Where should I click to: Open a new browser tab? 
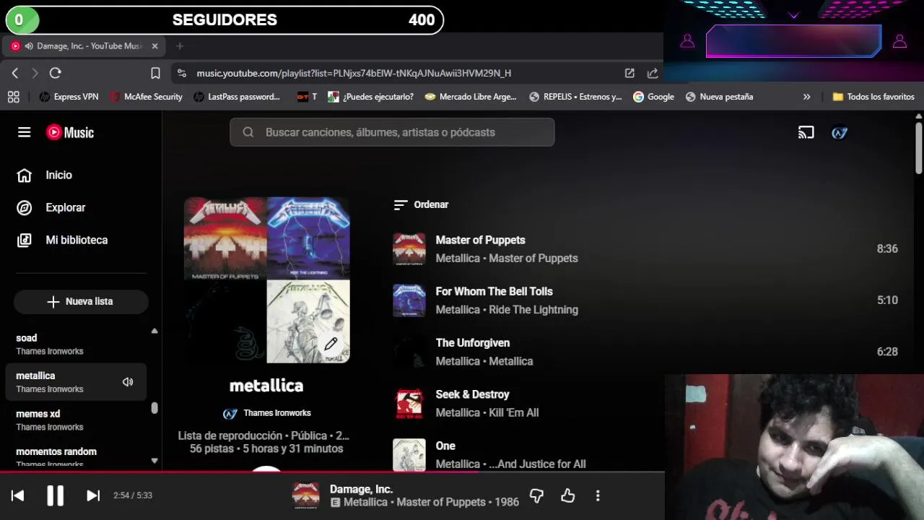180,46
